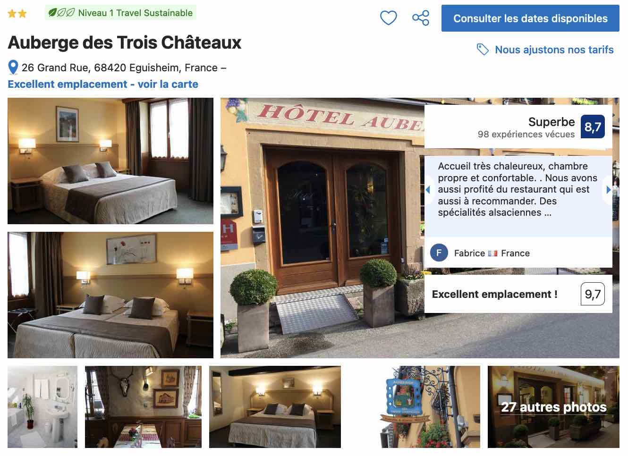Click the Travel Sustainable leaf badge

120,13
